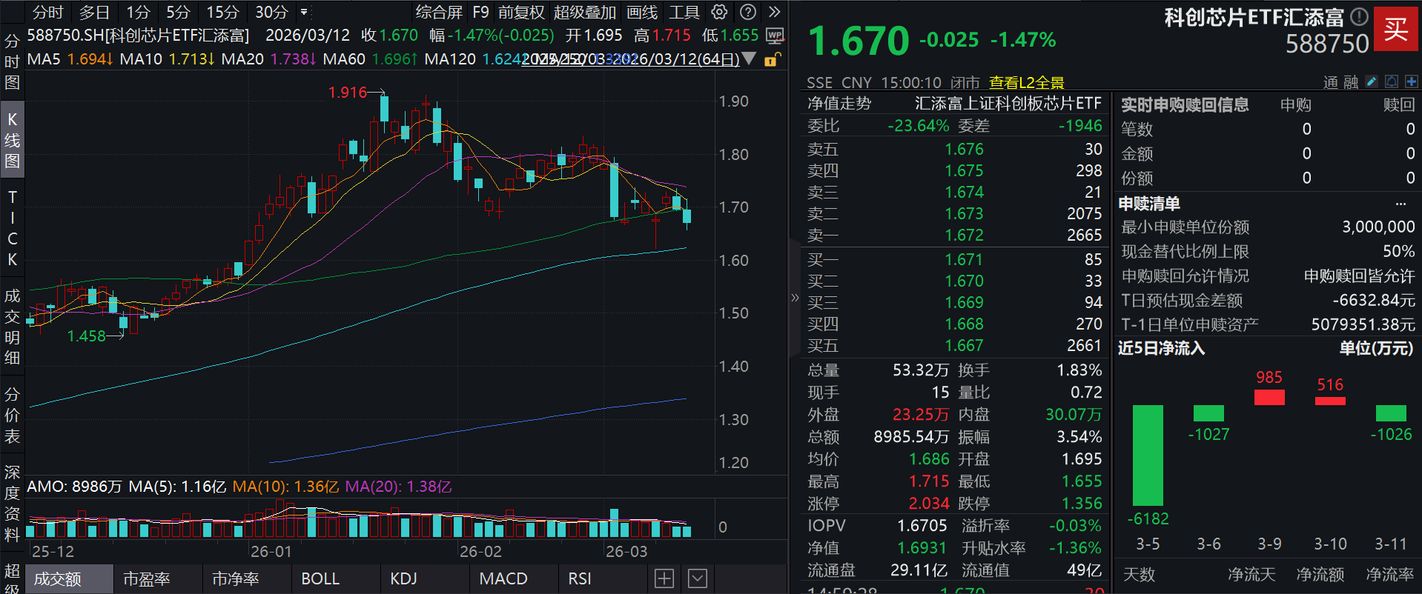Open the help question mark icon

coord(748,12)
